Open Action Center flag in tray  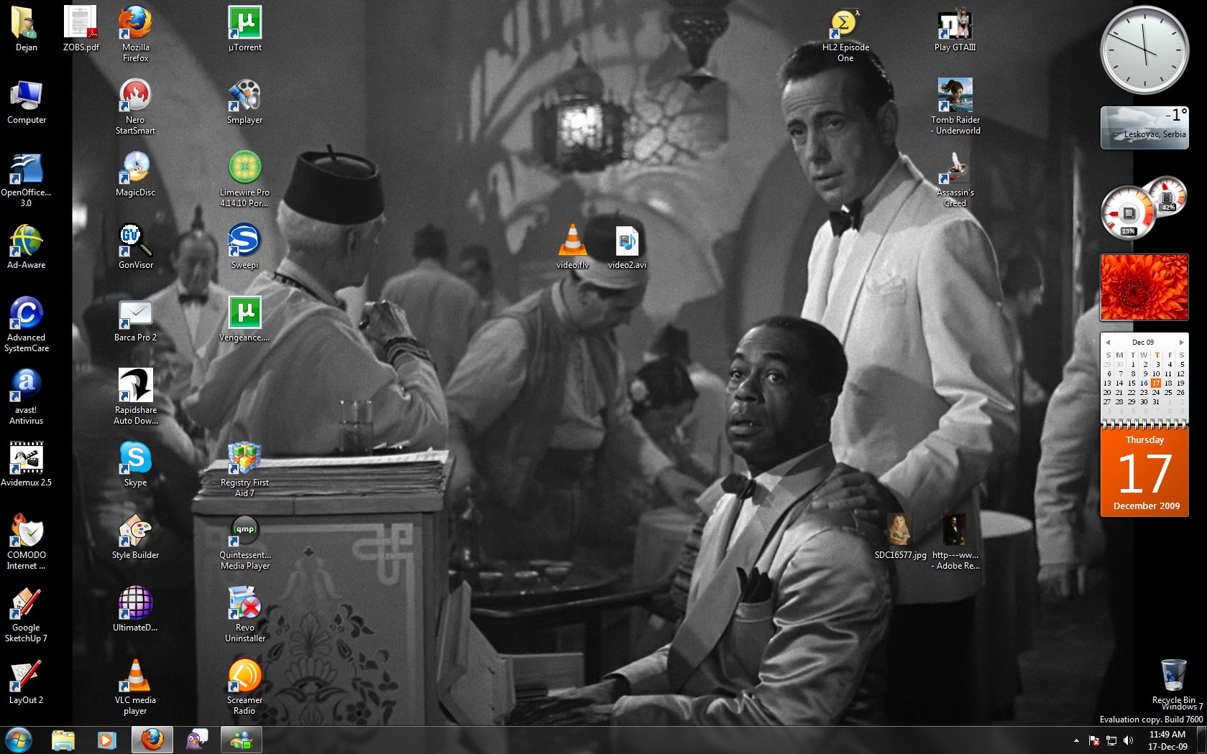(x=1093, y=740)
